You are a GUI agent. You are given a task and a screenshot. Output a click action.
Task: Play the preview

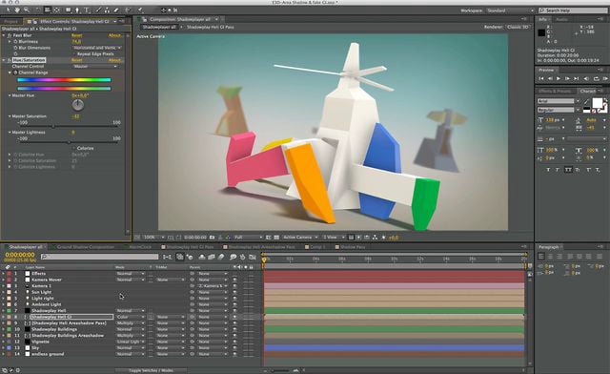(x=559, y=78)
